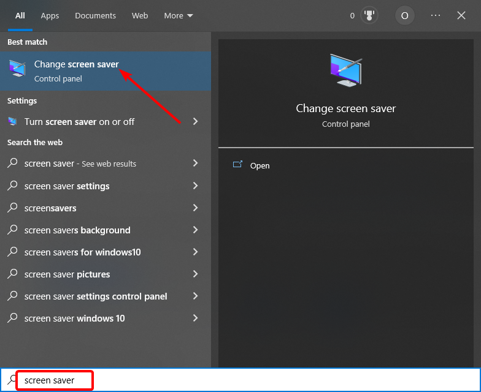
Task: Click magnifier icon beside 'screen savers background'
Action: (x=12, y=230)
